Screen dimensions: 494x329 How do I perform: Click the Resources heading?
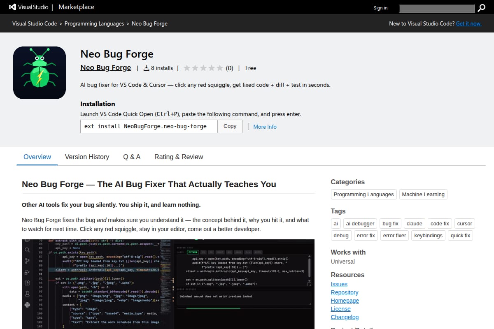point(347,275)
